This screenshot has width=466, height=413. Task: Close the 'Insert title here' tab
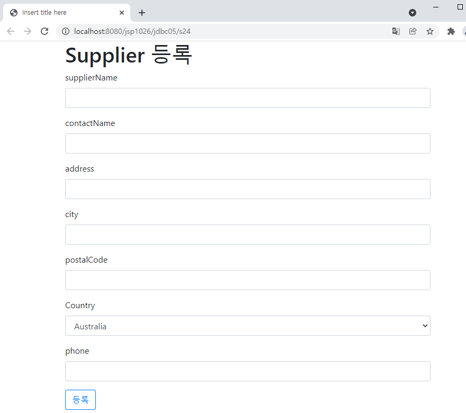[x=122, y=13]
